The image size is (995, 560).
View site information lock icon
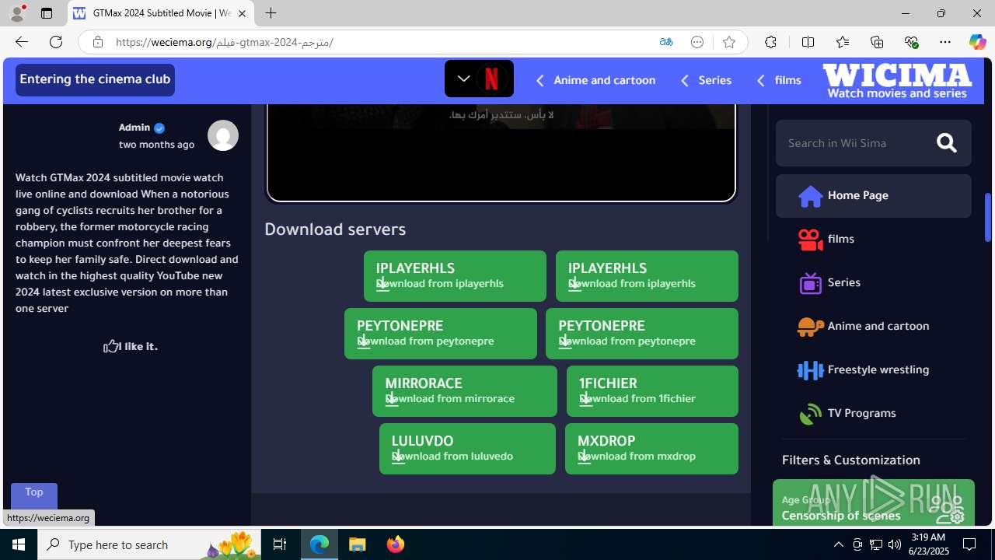[97, 42]
